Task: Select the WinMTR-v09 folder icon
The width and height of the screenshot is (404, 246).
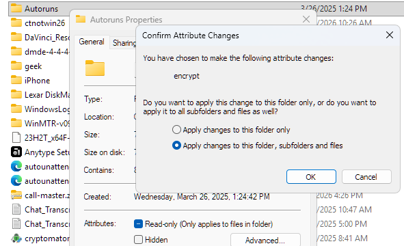Action: click(16, 124)
